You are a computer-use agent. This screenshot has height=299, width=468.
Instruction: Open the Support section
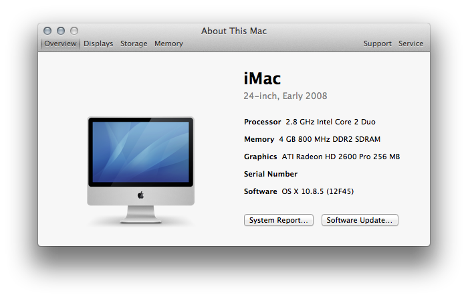click(377, 43)
